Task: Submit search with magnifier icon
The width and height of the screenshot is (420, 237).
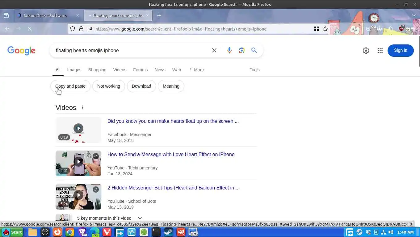Action: pyautogui.click(x=254, y=50)
